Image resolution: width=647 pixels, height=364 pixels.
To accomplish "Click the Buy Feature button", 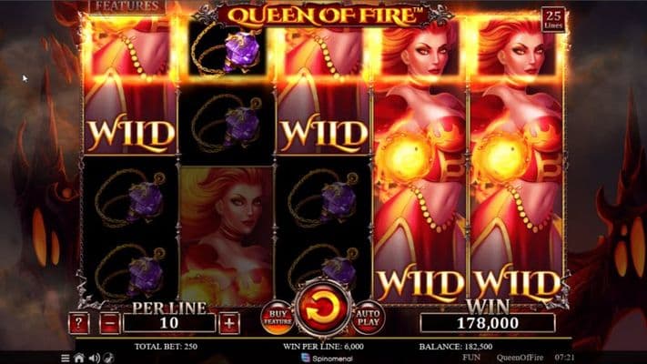I will pyautogui.click(x=278, y=318).
